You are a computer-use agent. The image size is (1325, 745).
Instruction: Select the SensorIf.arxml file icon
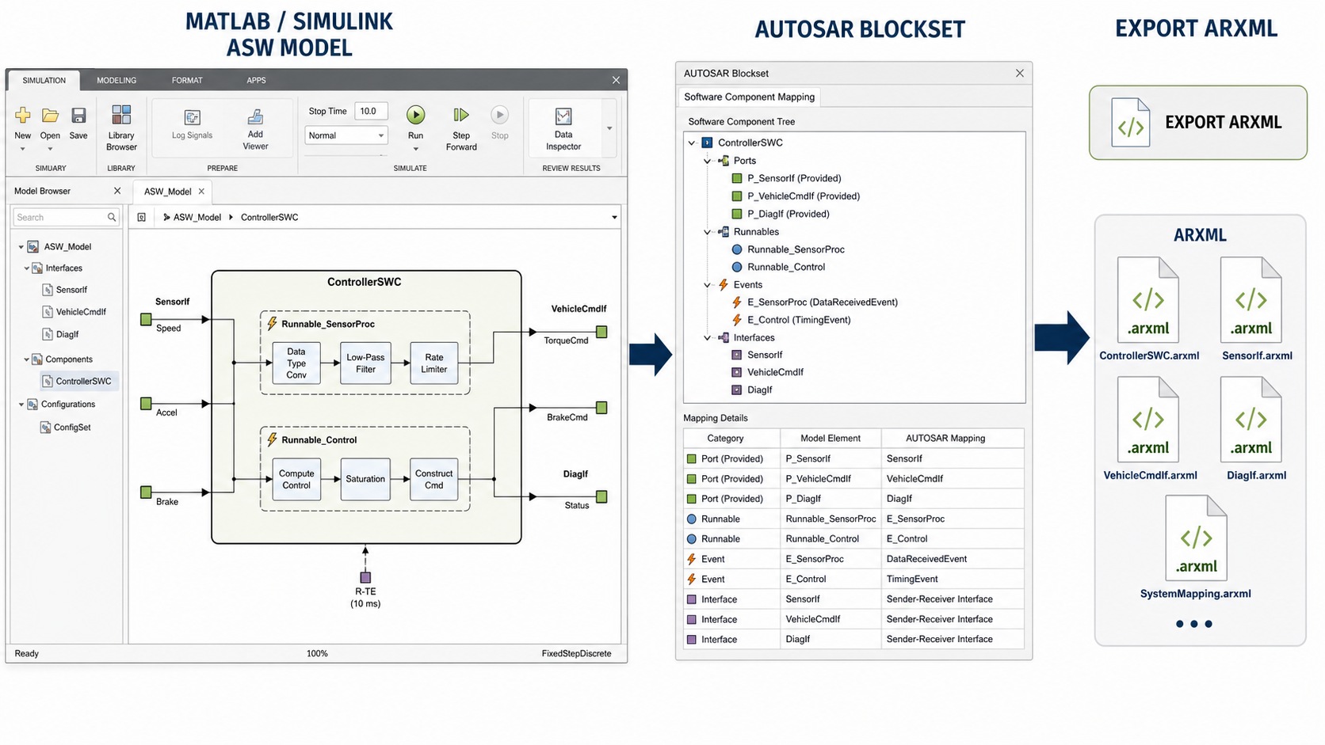coord(1251,299)
